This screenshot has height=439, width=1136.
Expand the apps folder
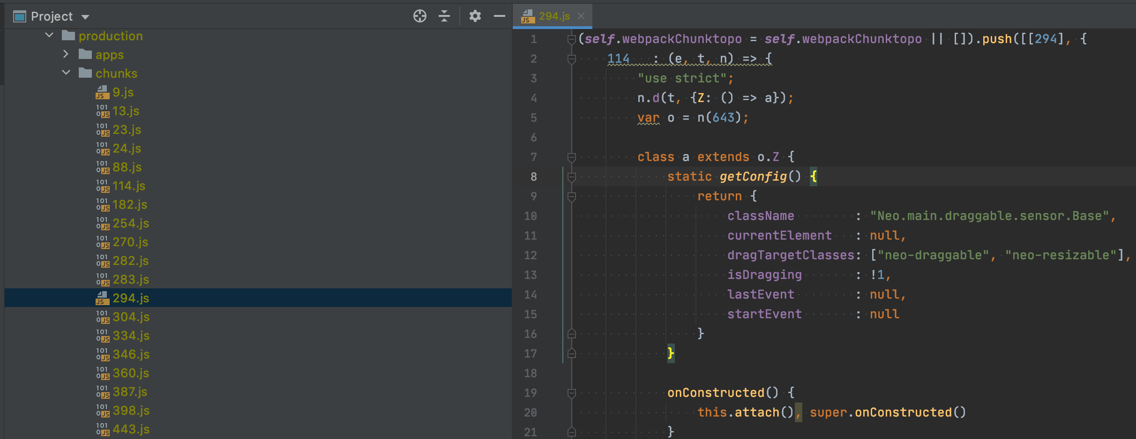pyautogui.click(x=66, y=54)
